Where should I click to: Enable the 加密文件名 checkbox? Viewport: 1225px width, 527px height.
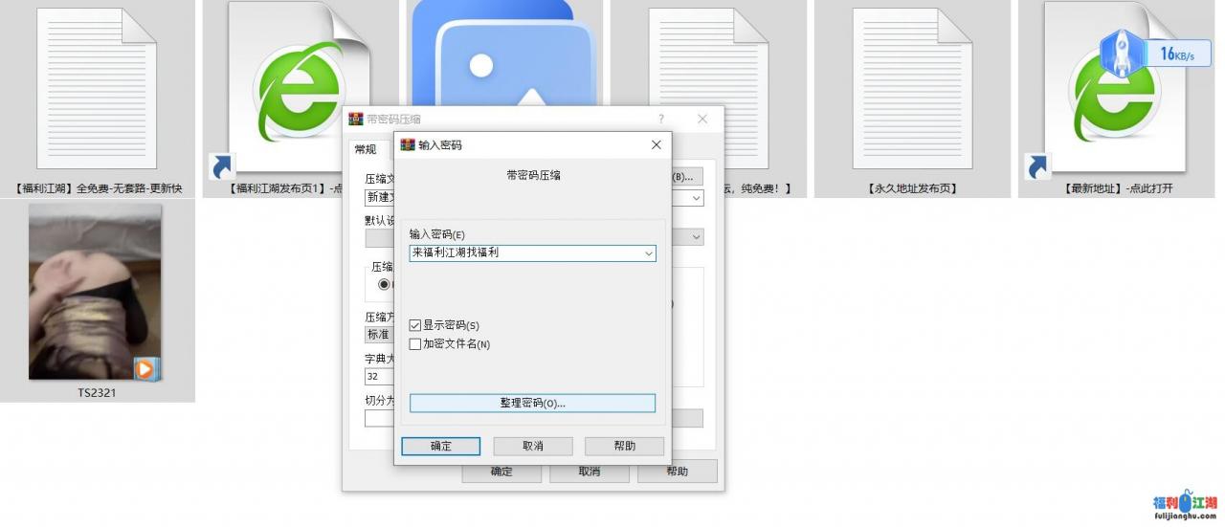coord(415,344)
